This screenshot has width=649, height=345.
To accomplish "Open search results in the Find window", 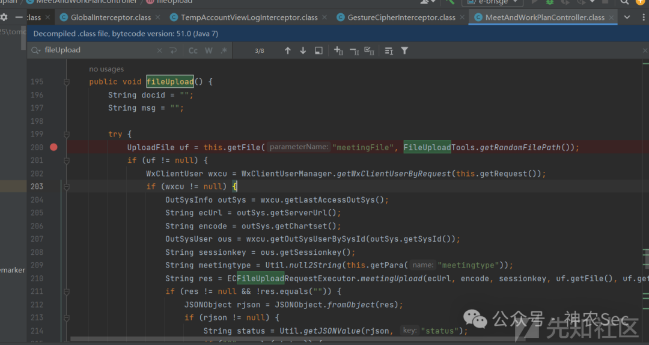I will coord(318,50).
